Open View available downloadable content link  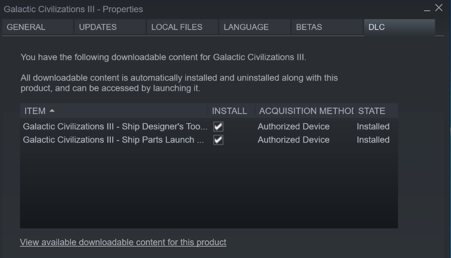click(123, 242)
